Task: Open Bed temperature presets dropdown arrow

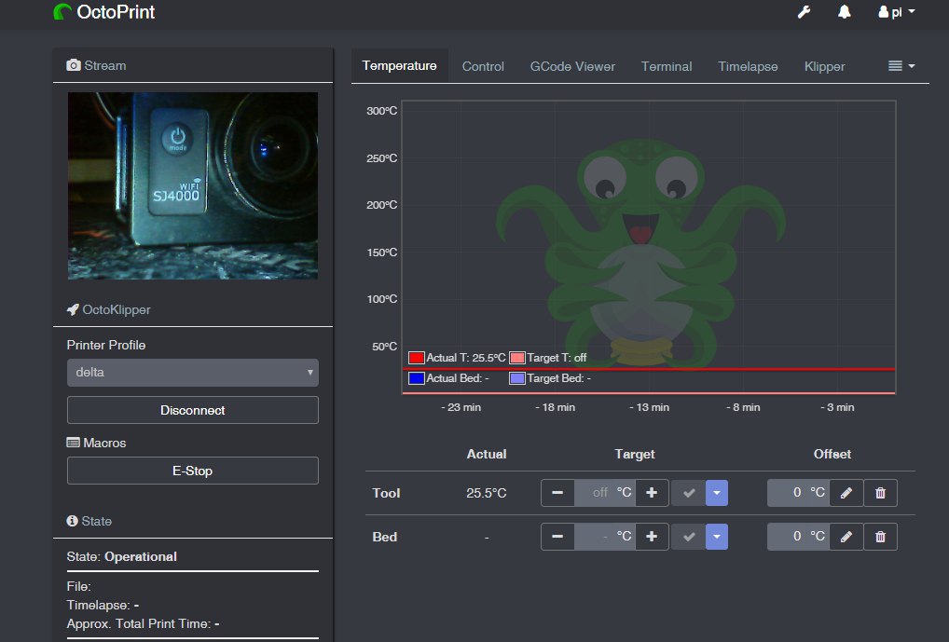Action: (x=717, y=537)
